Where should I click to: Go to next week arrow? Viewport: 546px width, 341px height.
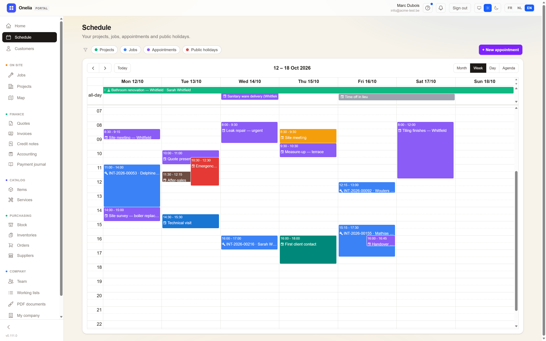coord(105,68)
